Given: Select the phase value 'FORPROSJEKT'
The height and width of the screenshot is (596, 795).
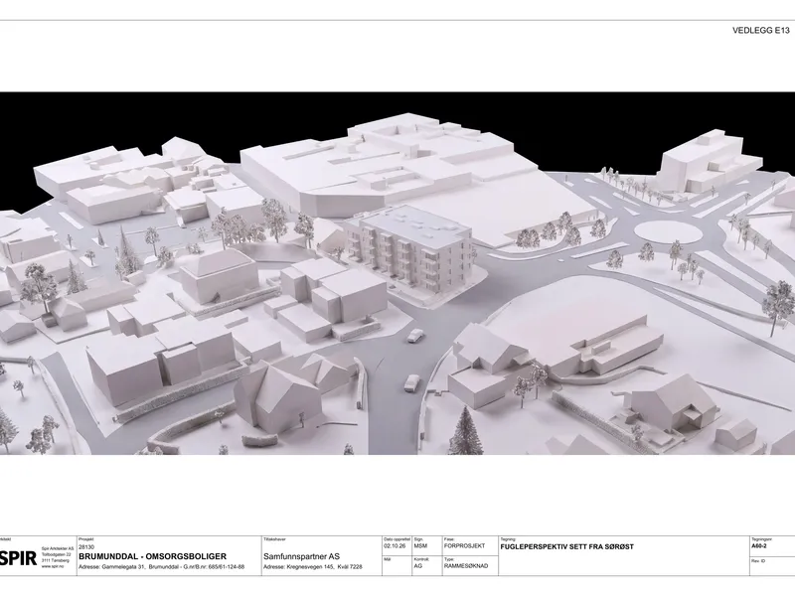Looking at the screenshot, I should click(464, 546).
